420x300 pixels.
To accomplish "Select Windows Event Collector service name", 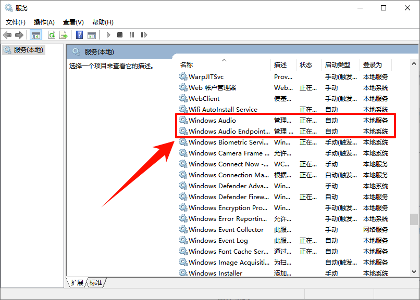I will click(226, 230).
